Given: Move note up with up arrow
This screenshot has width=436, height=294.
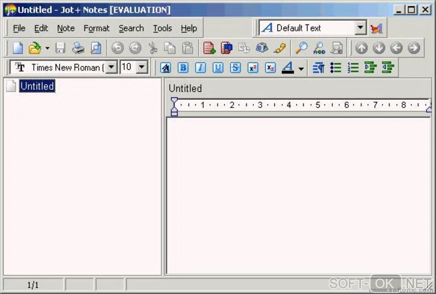Looking at the screenshot, I should 361,48.
